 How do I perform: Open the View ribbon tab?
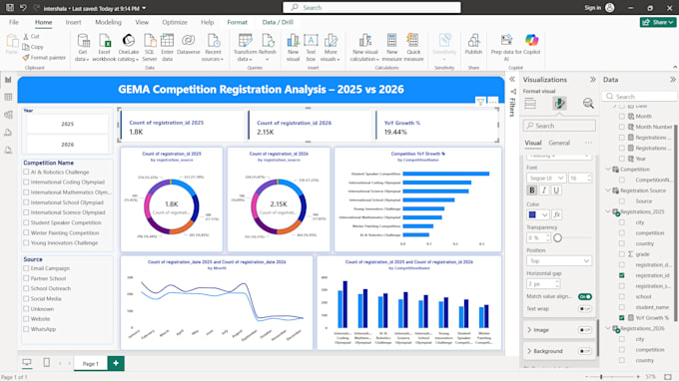point(142,22)
